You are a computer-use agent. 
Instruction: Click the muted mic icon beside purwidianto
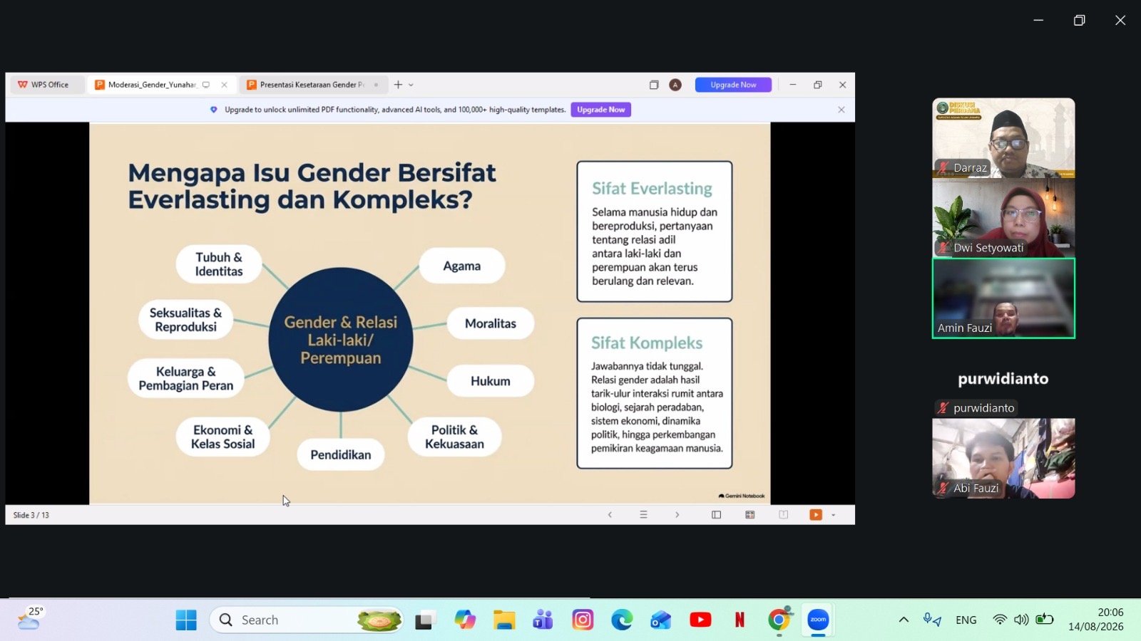pos(943,408)
